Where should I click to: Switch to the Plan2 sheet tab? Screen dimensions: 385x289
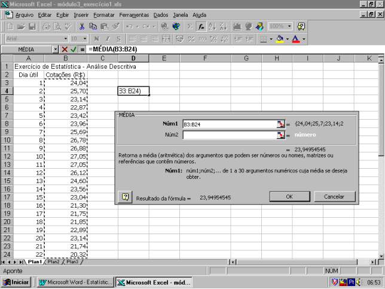(54, 261)
